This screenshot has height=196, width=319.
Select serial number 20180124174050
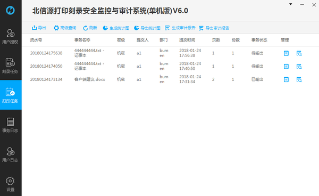(46, 66)
